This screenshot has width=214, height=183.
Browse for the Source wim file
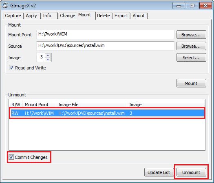click(191, 46)
